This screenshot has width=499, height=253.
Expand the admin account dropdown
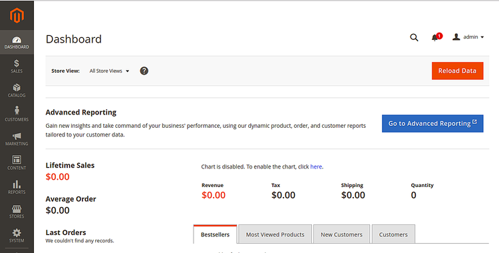click(x=468, y=37)
